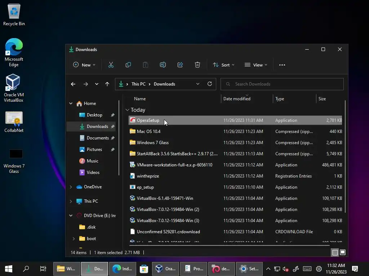Select wintheprize registry file
The width and height of the screenshot is (369, 276).
[235, 176]
